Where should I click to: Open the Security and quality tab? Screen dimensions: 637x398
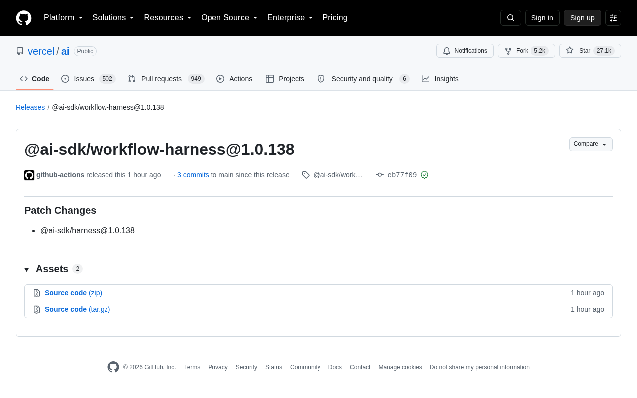363,79
